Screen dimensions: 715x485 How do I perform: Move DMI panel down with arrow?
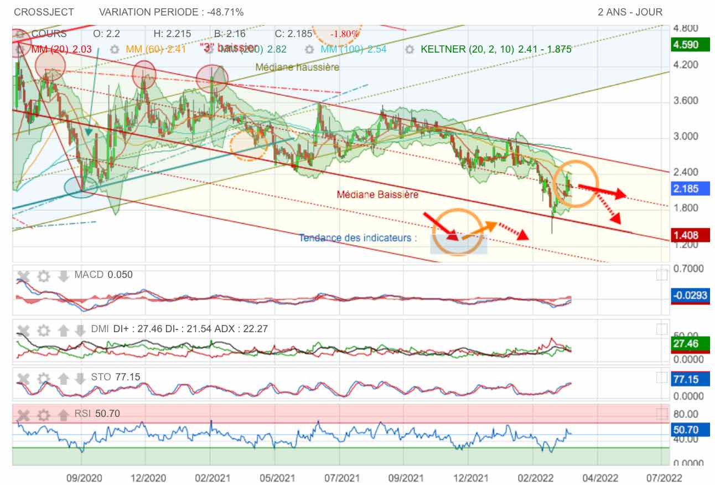pyautogui.click(x=80, y=331)
